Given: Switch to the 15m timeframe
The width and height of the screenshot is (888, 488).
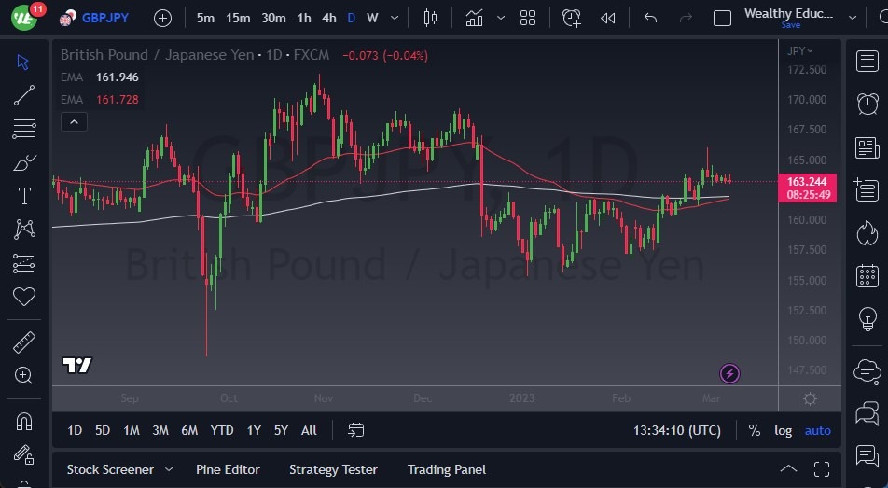Looking at the screenshot, I should point(238,18).
